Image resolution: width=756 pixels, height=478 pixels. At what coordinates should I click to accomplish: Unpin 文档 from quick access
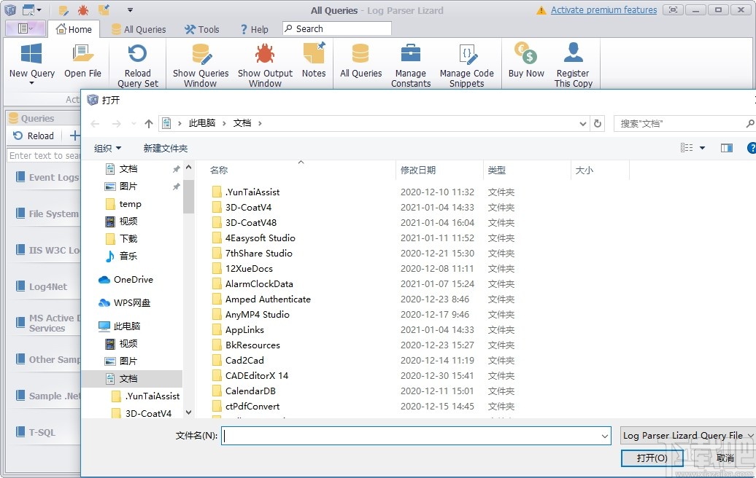click(175, 170)
